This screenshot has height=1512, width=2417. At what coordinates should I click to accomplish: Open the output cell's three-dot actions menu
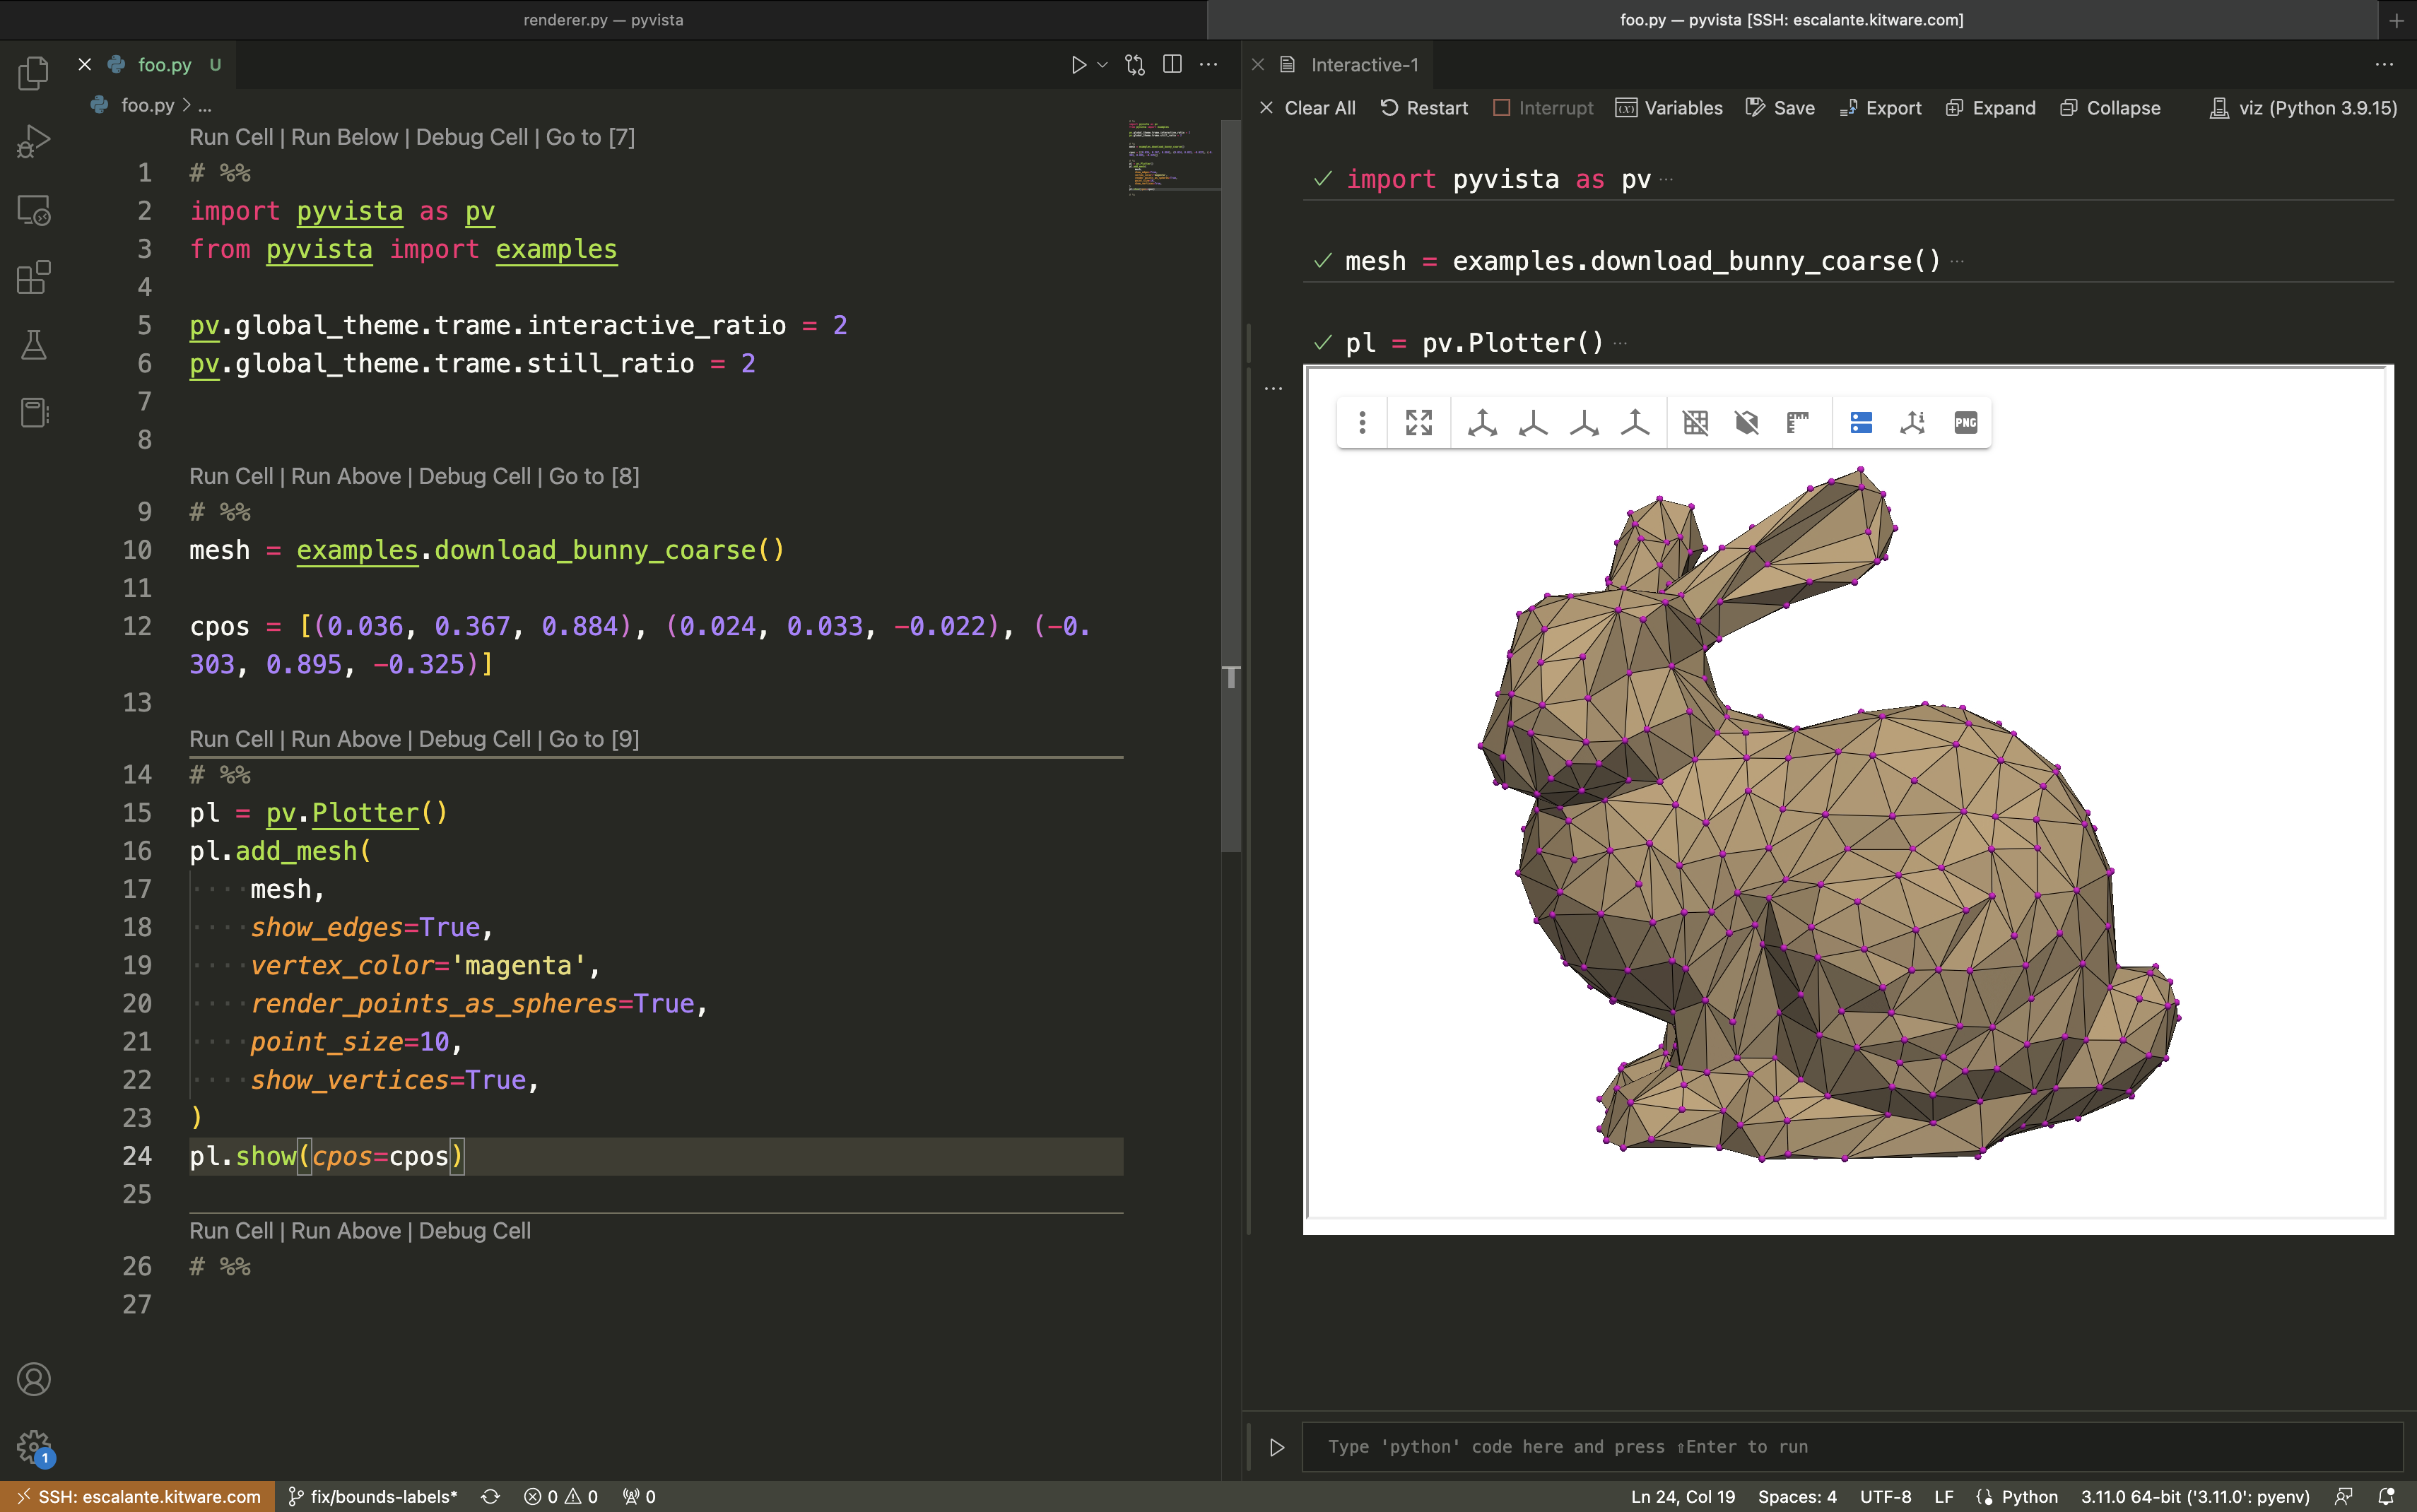[x=1273, y=388]
